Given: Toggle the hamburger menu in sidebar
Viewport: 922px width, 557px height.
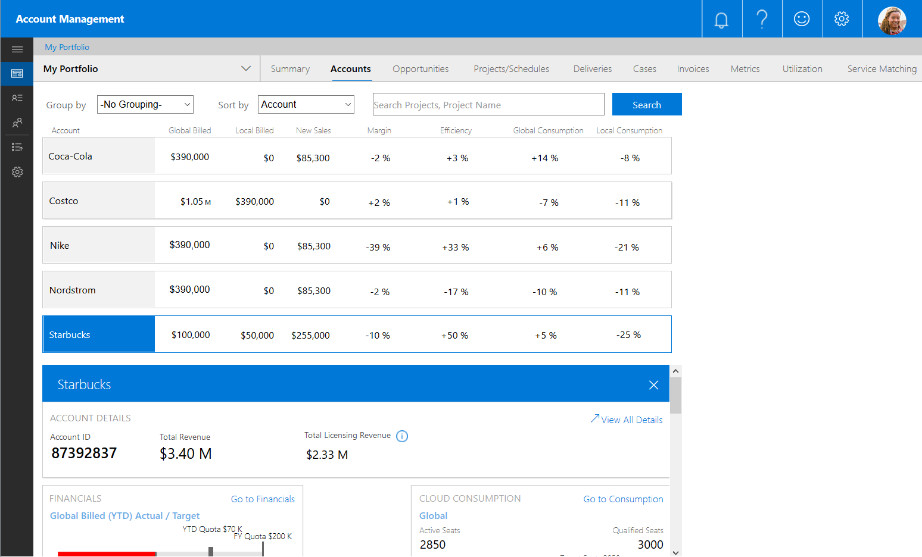Looking at the screenshot, I should coord(17,49).
